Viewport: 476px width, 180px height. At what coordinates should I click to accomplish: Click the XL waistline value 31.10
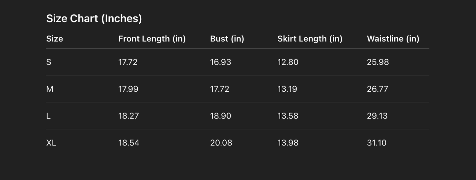click(x=377, y=143)
